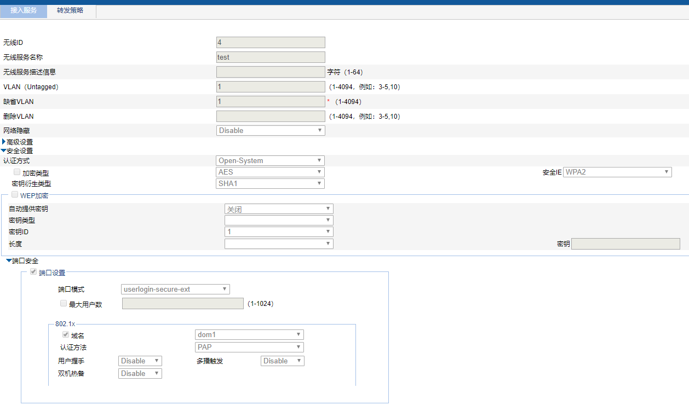The image size is (689, 411).
Task: Enable the 最大用户数 checkbox
Action: tap(64, 303)
